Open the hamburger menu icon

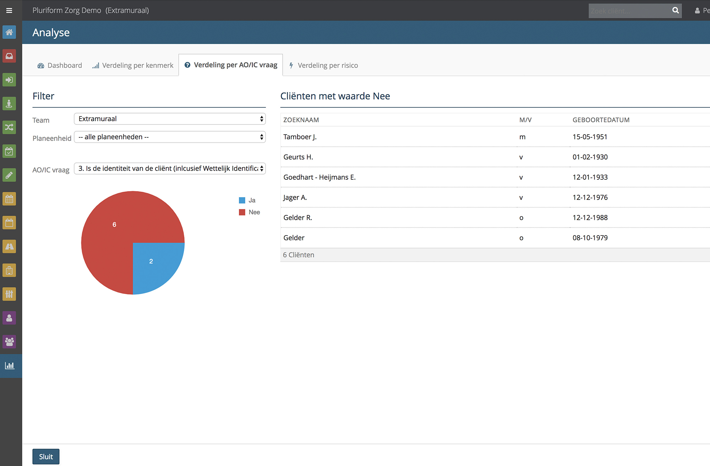pyautogui.click(x=9, y=11)
